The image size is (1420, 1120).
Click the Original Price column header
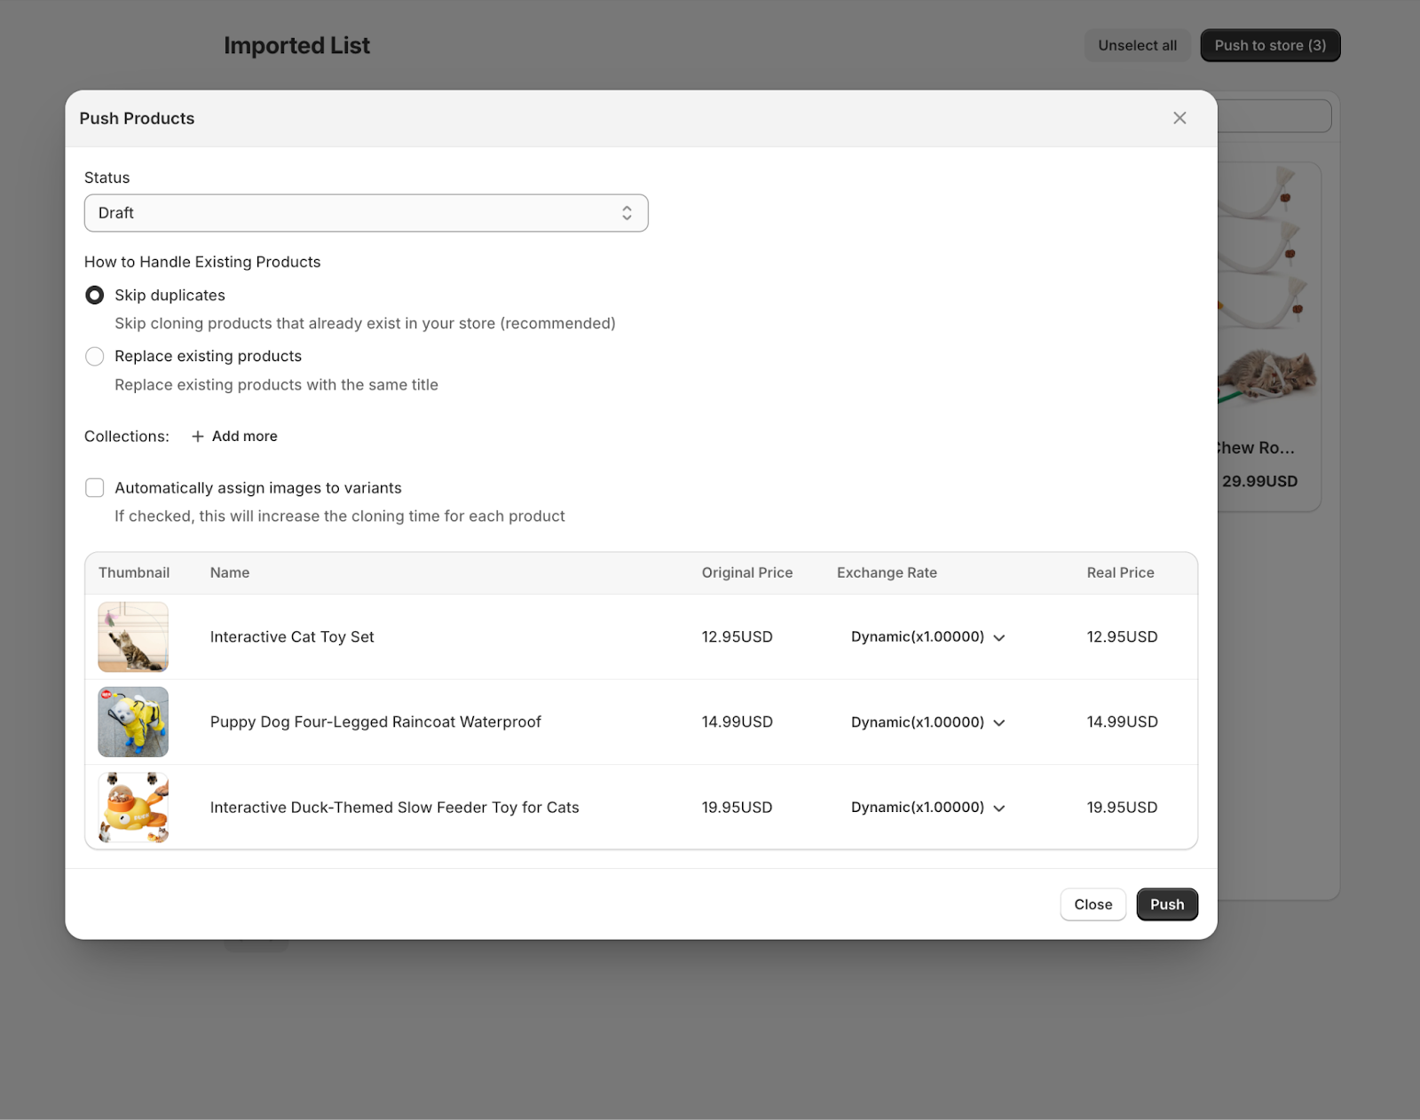click(x=747, y=572)
